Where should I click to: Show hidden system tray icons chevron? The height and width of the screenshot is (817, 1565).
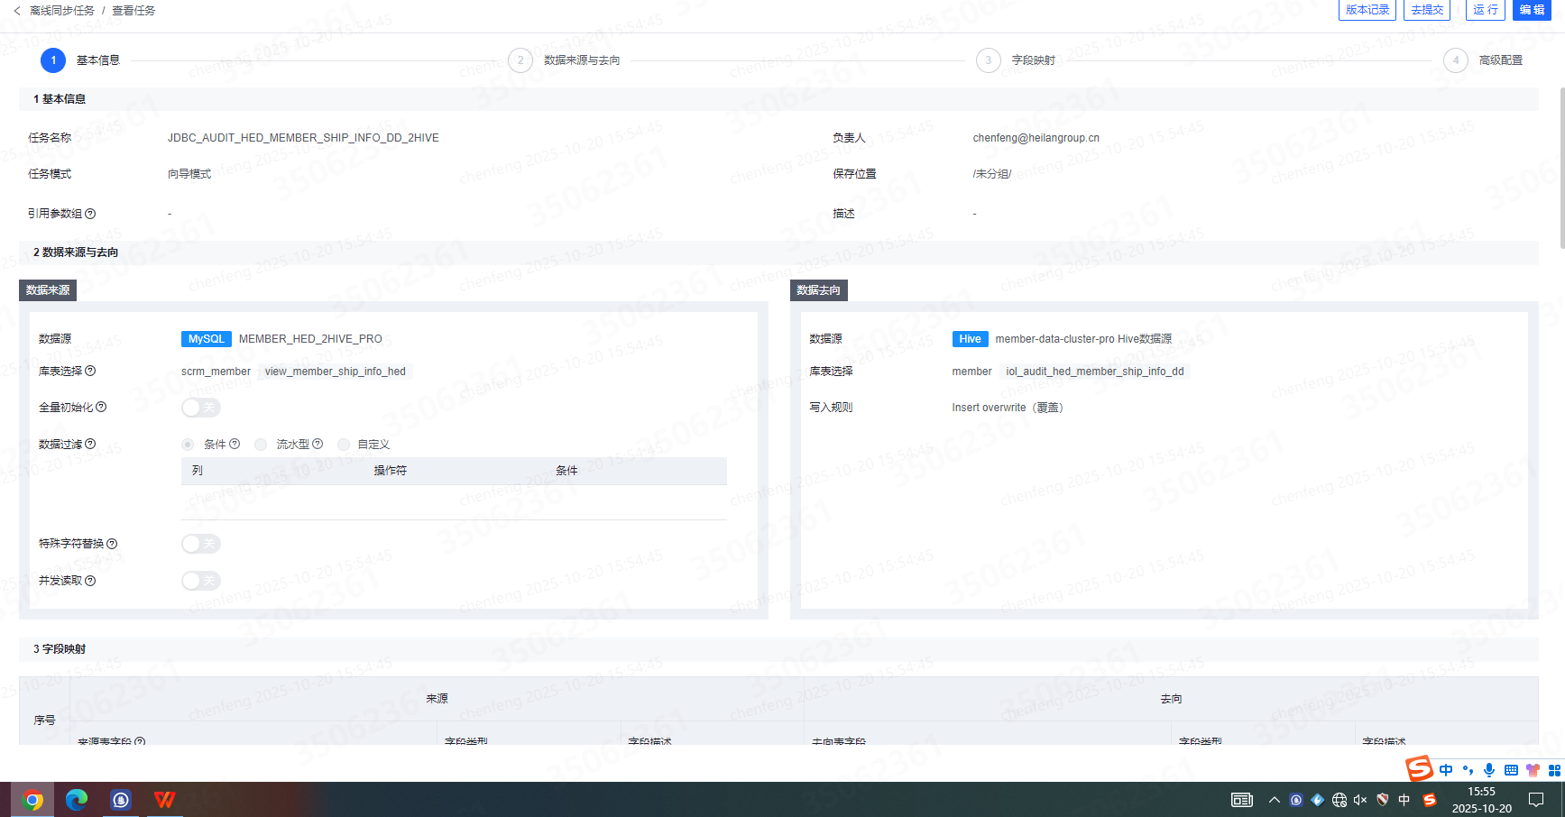pos(1274,800)
